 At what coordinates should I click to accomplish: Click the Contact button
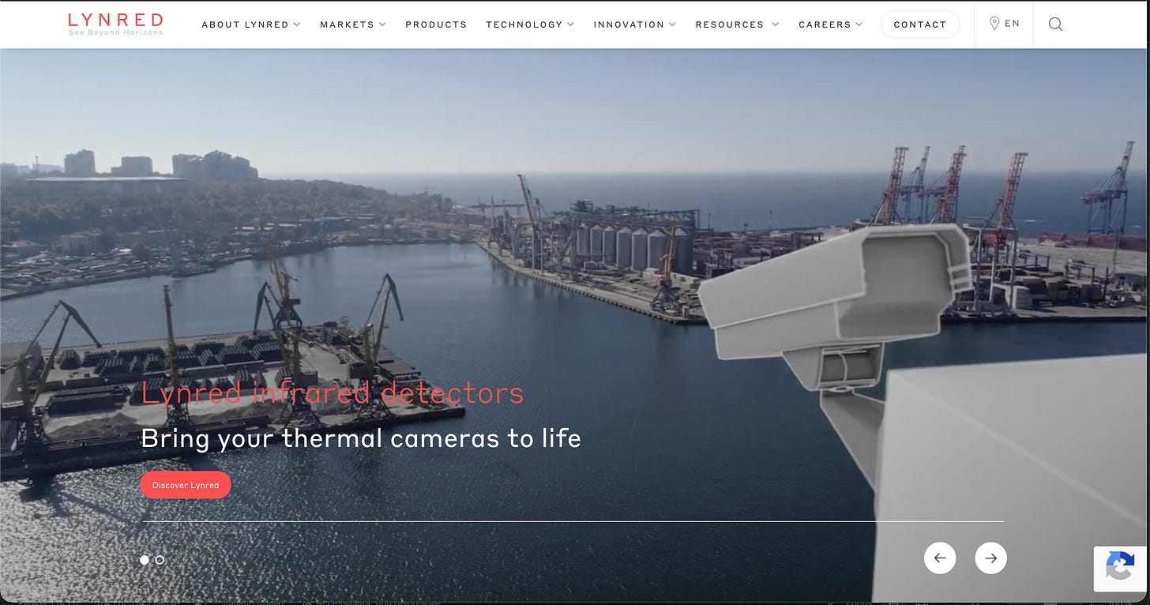(x=920, y=24)
